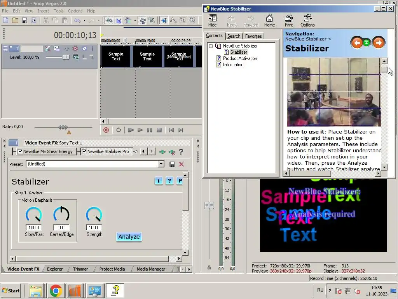Click the Pause transport button
This screenshot has width=398, height=299.
[150, 130]
